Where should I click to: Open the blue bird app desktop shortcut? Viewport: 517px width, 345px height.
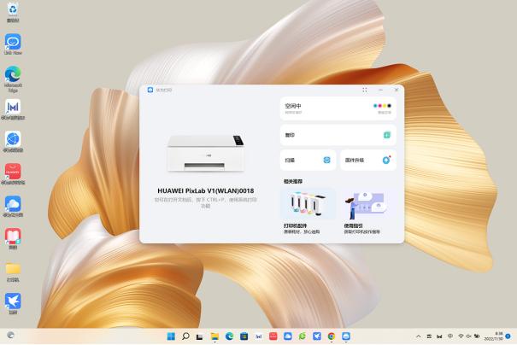point(13,303)
